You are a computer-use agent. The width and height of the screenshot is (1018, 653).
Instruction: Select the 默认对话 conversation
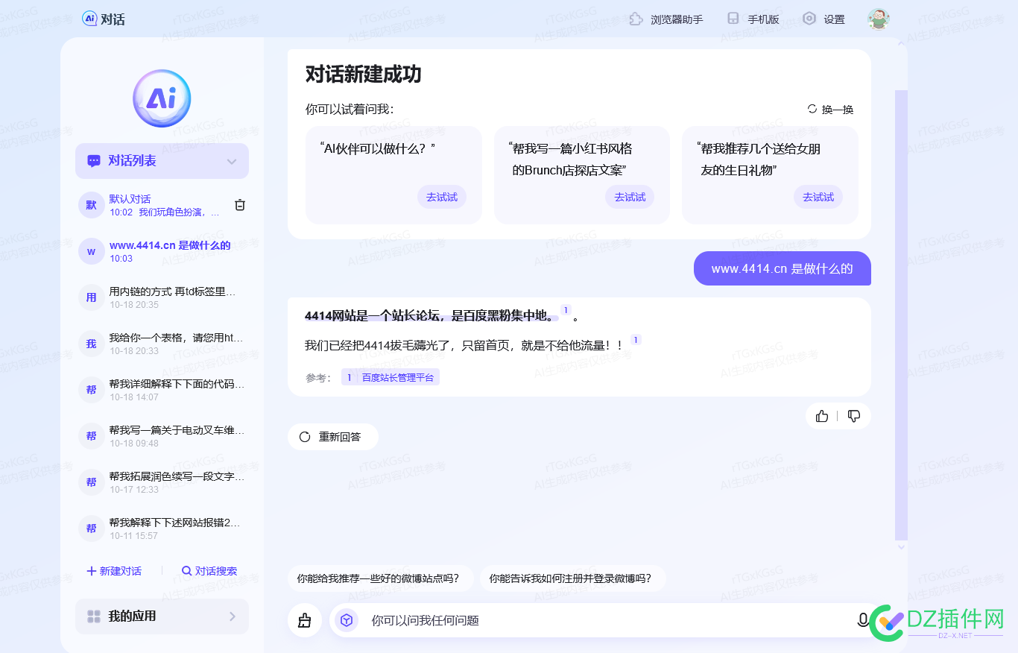point(162,205)
